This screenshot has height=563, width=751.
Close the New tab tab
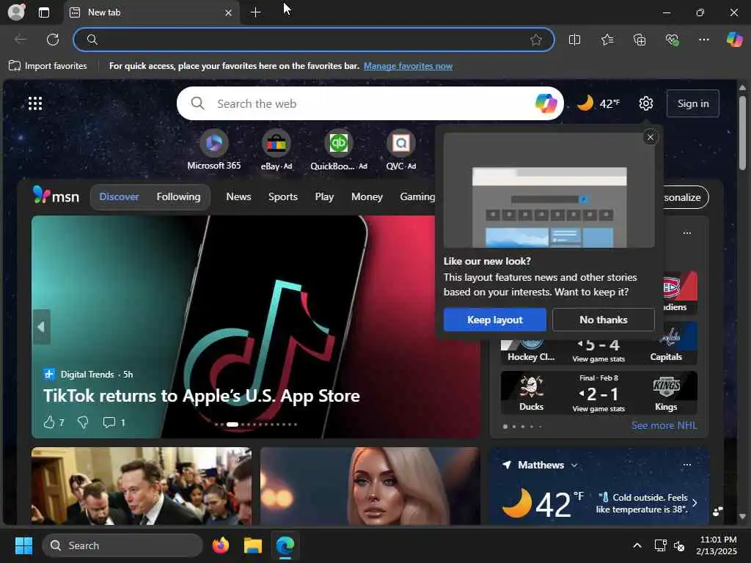click(x=229, y=13)
